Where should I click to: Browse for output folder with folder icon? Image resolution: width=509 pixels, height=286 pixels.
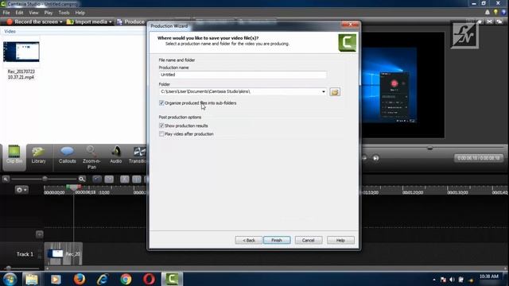pyautogui.click(x=335, y=92)
